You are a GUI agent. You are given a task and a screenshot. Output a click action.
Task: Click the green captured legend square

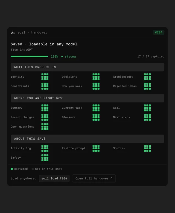pyautogui.click(x=12, y=169)
